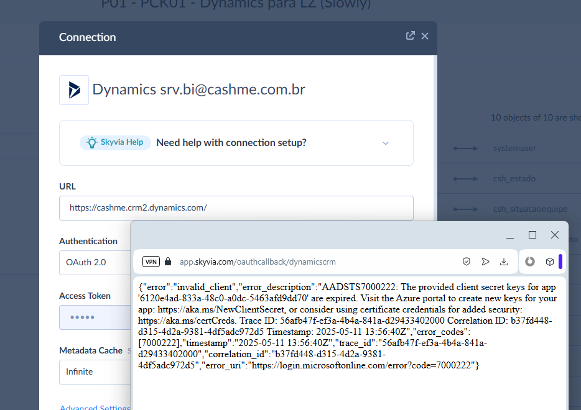
Task: Click arrow icon beside csh_situacaoequipe
Action: [x=466, y=209]
